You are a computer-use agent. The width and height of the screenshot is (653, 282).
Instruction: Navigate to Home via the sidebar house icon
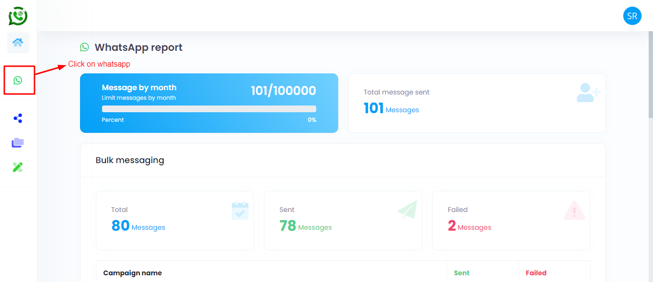(18, 42)
